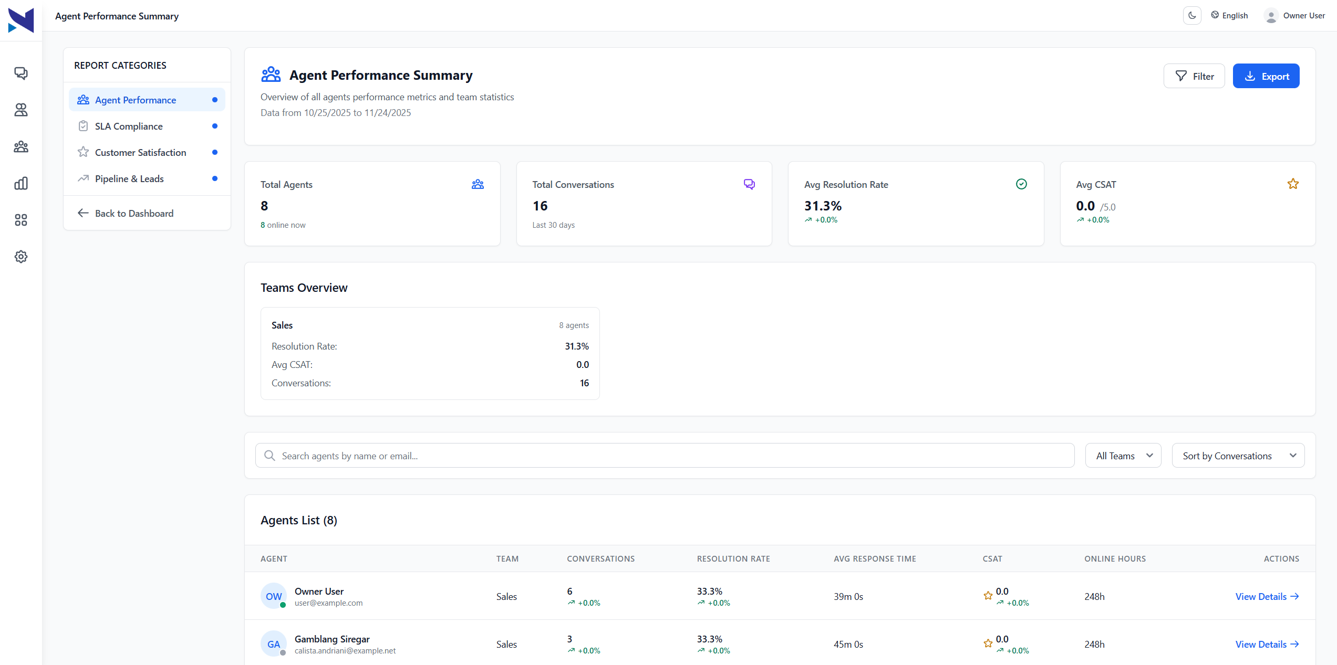This screenshot has width=1337, height=665.
Task: Select Agent Performance report category
Action: pyautogui.click(x=147, y=100)
